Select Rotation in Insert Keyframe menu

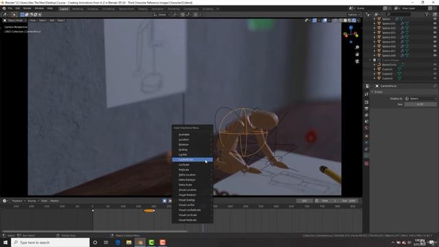coord(192,145)
